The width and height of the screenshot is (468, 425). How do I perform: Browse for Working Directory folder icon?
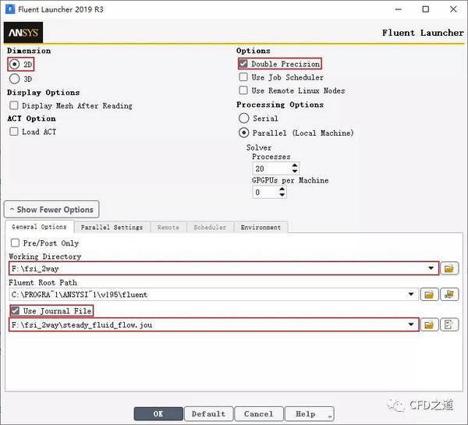tap(449, 268)
